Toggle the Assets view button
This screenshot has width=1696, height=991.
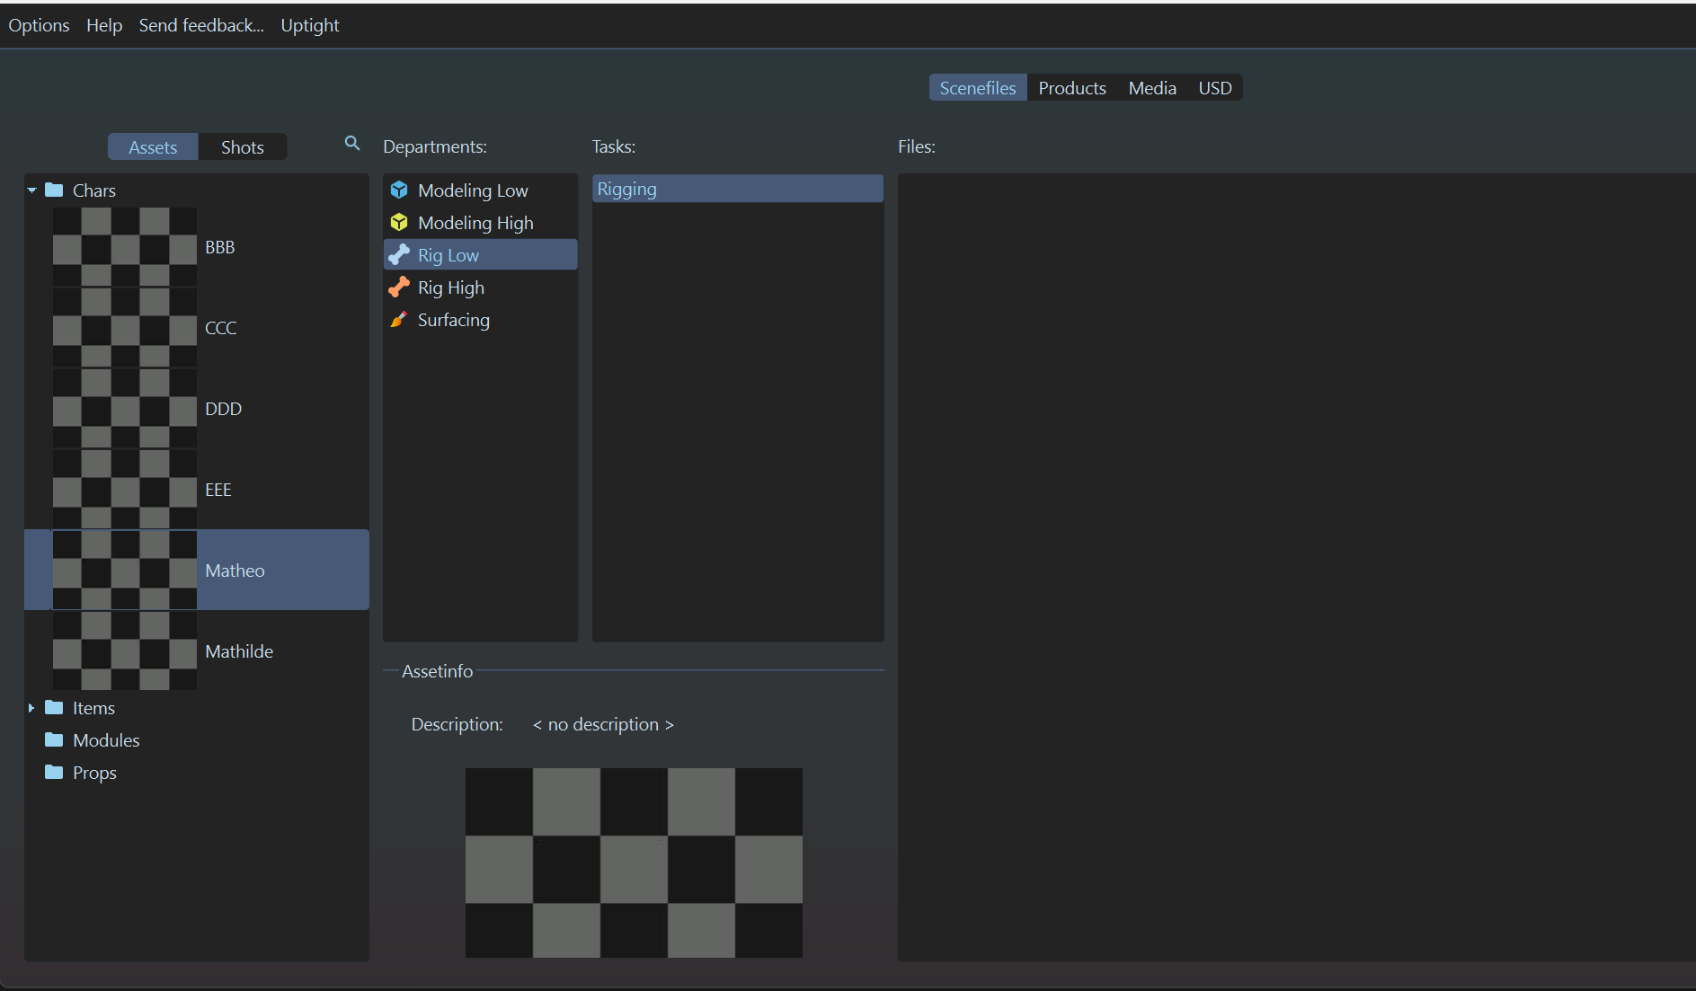(153, 147)
